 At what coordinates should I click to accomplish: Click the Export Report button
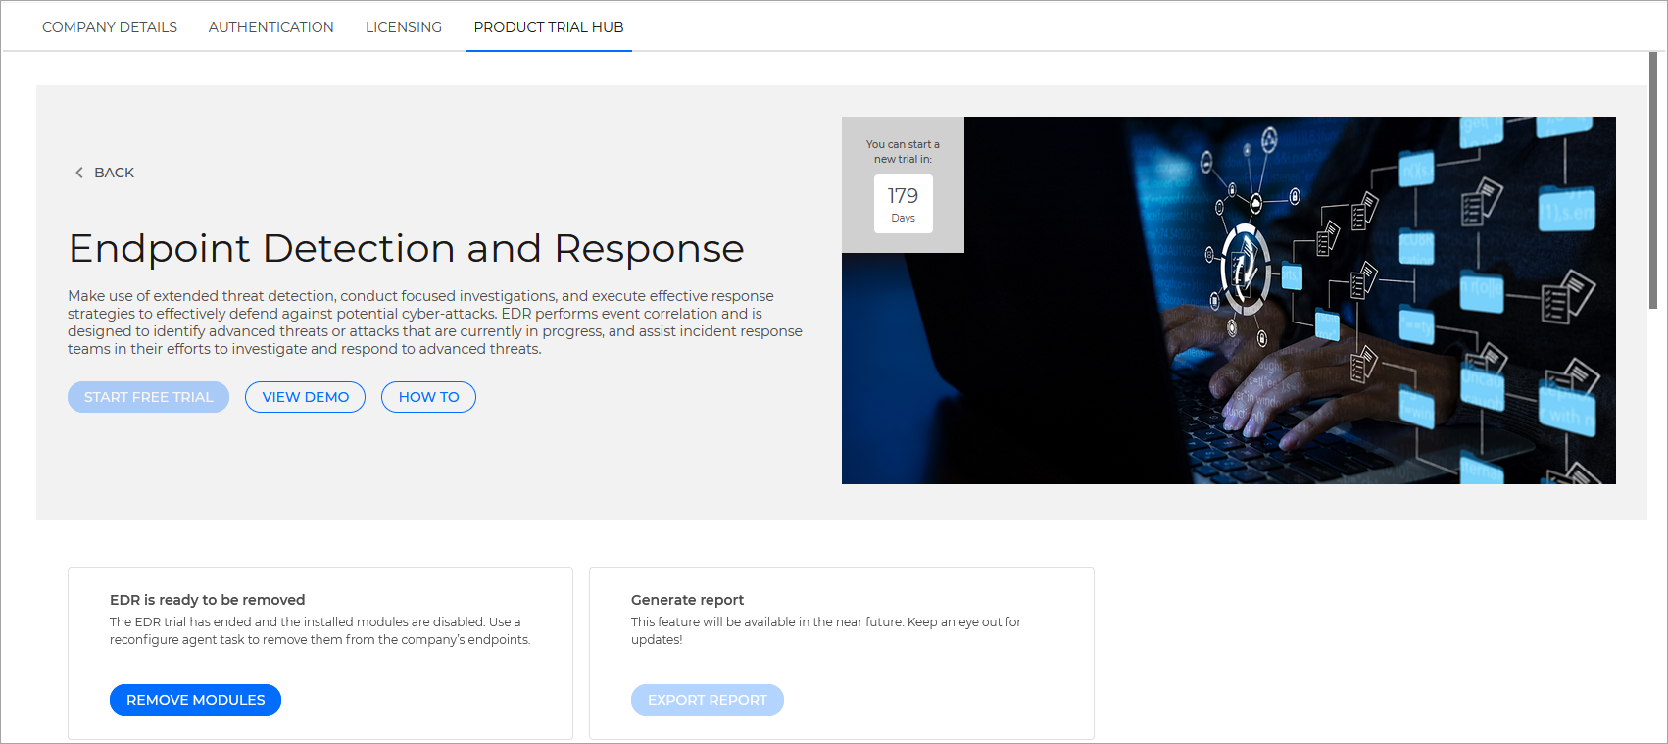click(x=707, y=700)
